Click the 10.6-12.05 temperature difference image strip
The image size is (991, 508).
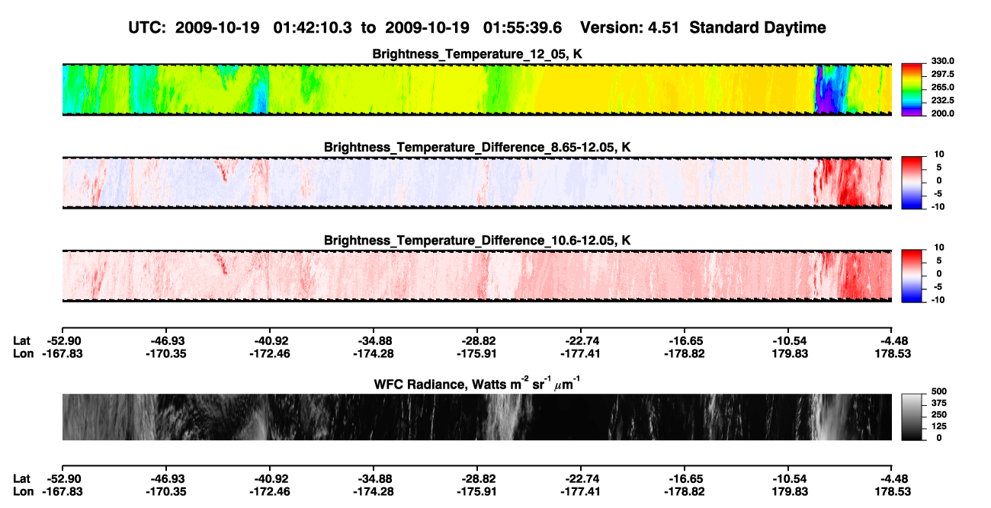476,276
